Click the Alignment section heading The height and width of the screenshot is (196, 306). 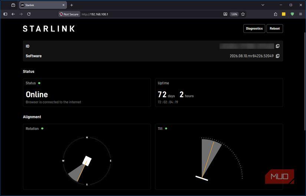click(32, 117)
